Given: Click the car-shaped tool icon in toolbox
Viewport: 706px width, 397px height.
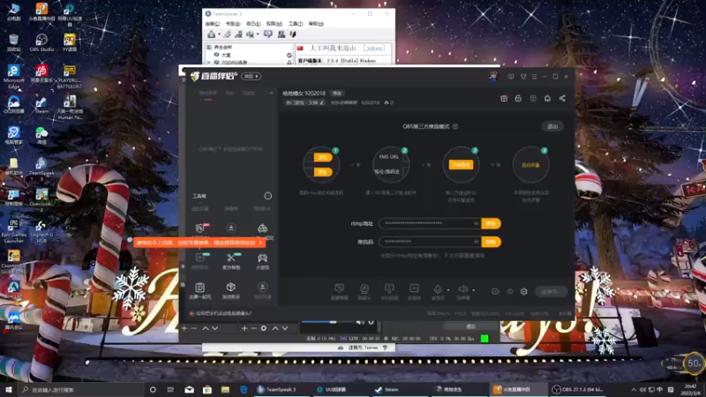Looking at the screenshot, I should [x=262, y=228].
